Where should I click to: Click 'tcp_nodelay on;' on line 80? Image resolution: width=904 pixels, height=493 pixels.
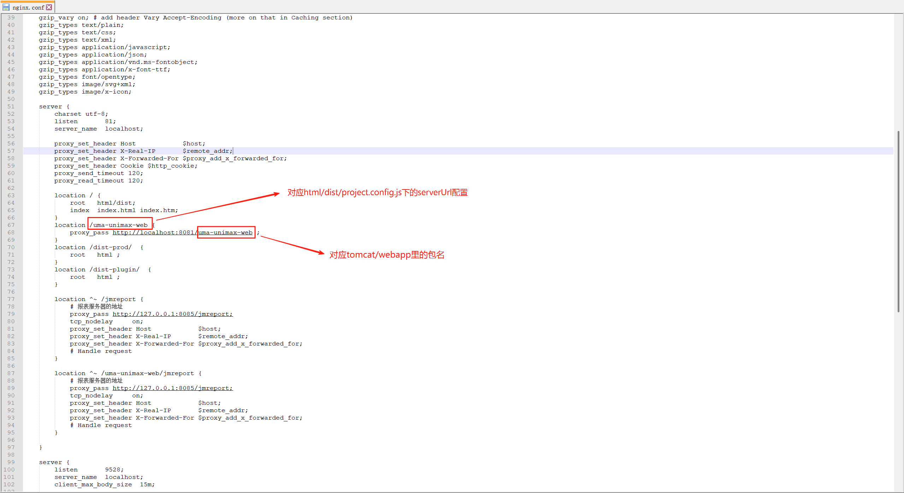tap(106, 321)
